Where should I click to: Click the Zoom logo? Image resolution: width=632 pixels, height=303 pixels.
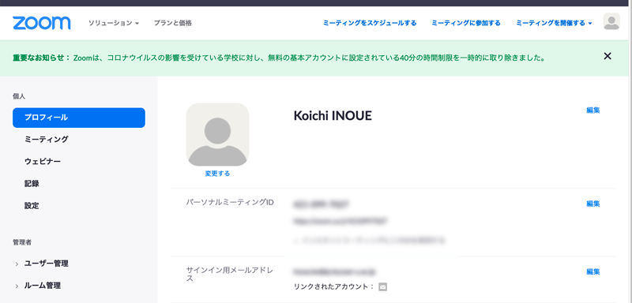click(42, 23)
